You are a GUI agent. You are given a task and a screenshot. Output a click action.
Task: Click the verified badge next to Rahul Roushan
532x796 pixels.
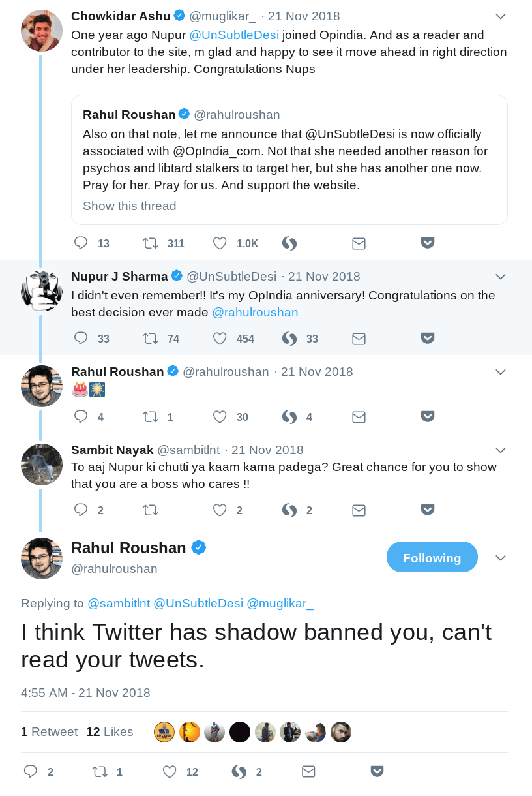click(x=199, y=548)
